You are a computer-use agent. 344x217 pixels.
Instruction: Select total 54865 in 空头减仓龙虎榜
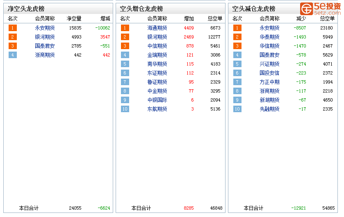329,208
